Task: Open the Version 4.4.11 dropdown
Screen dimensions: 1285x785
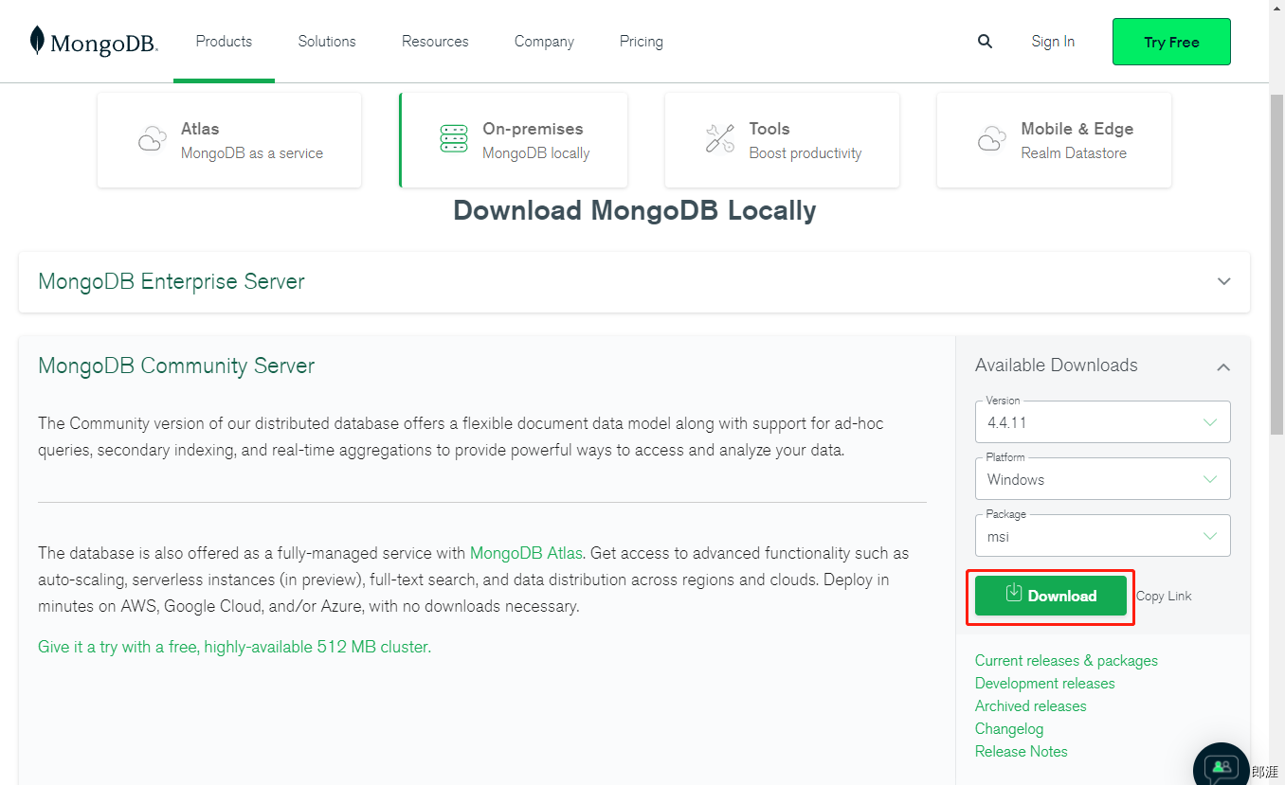Action: (1103, 422)
